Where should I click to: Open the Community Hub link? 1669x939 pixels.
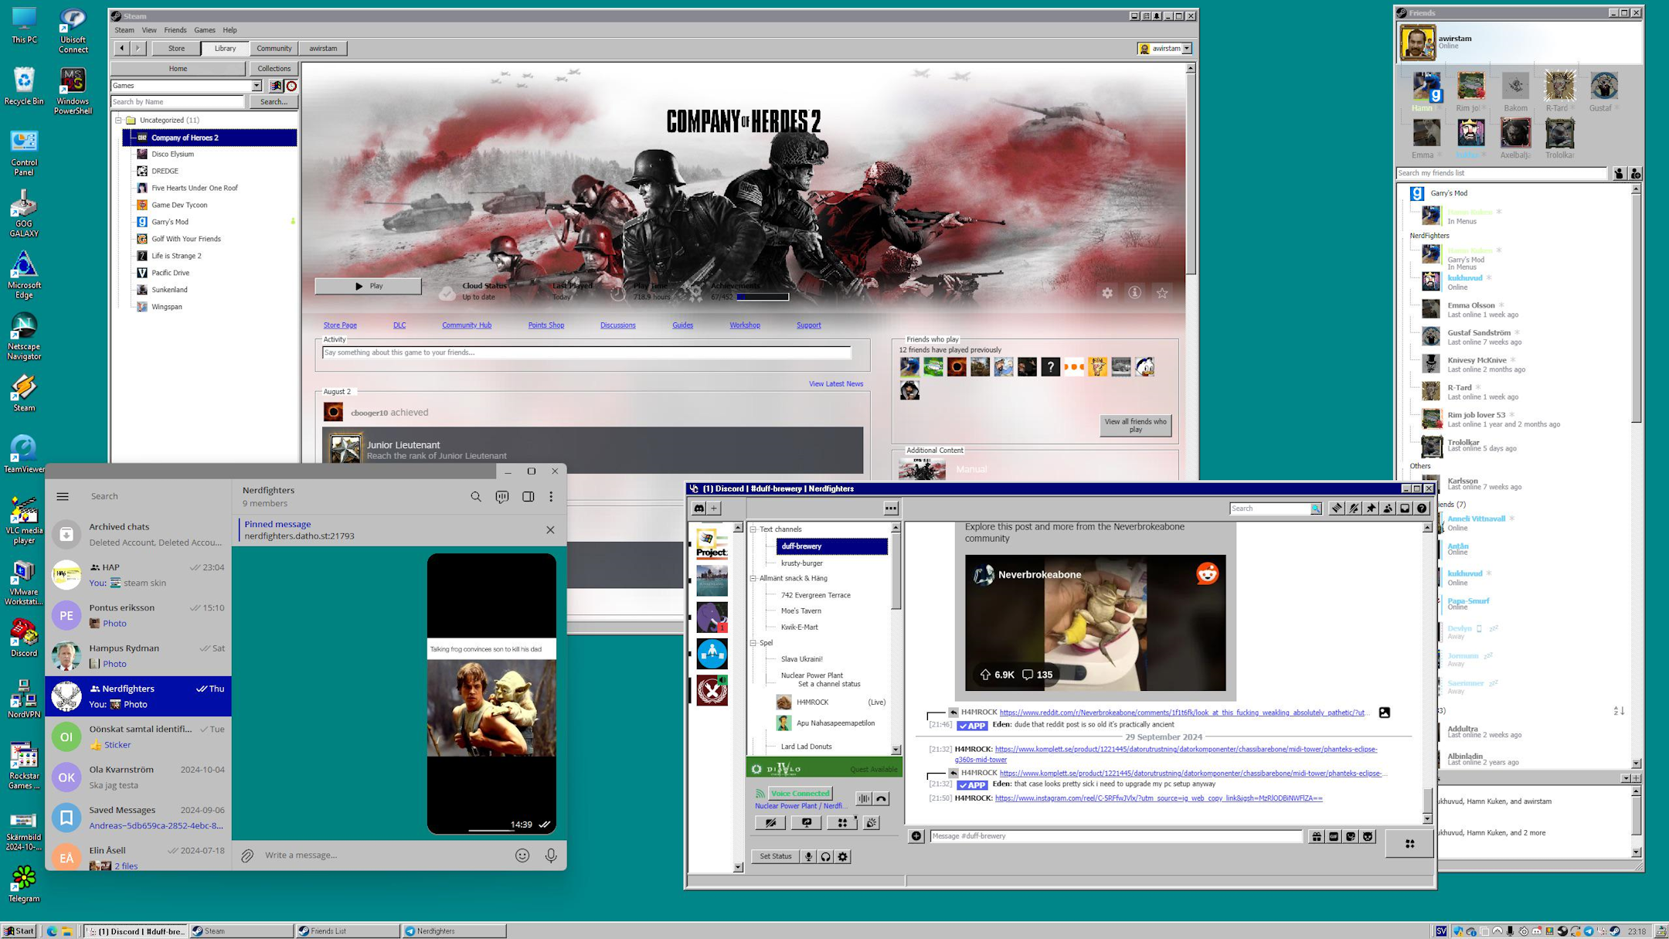(465, 325)
